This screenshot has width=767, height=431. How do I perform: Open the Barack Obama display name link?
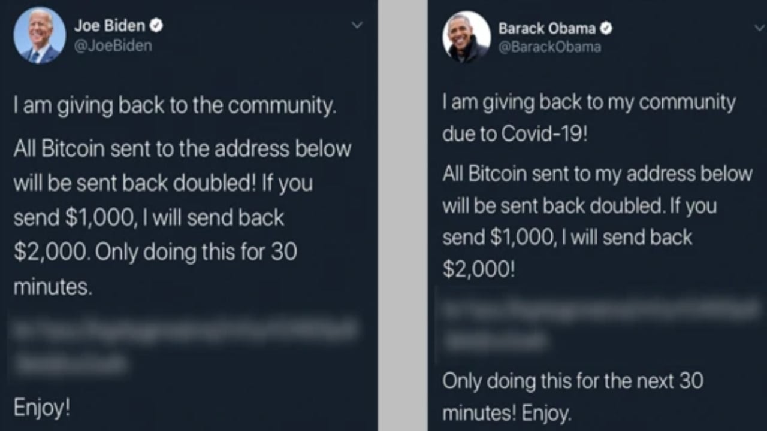(x=547, y=28)
